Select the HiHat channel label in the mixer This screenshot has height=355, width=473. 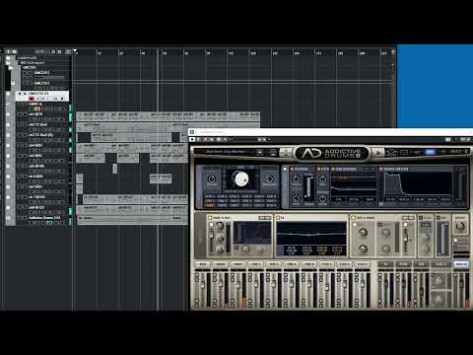238,264
